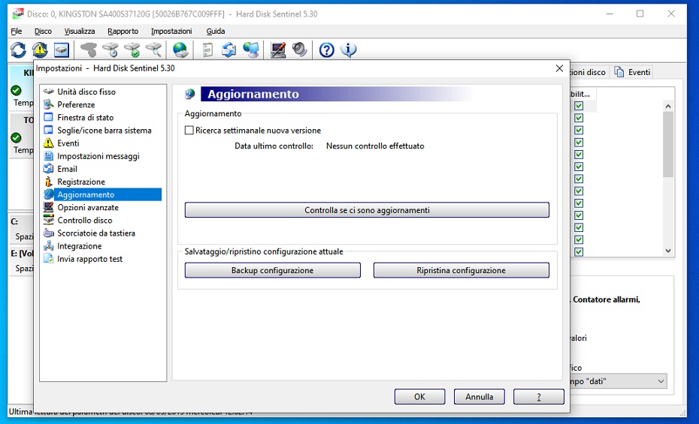Select Eventi in the settings list

coord(68,143)
